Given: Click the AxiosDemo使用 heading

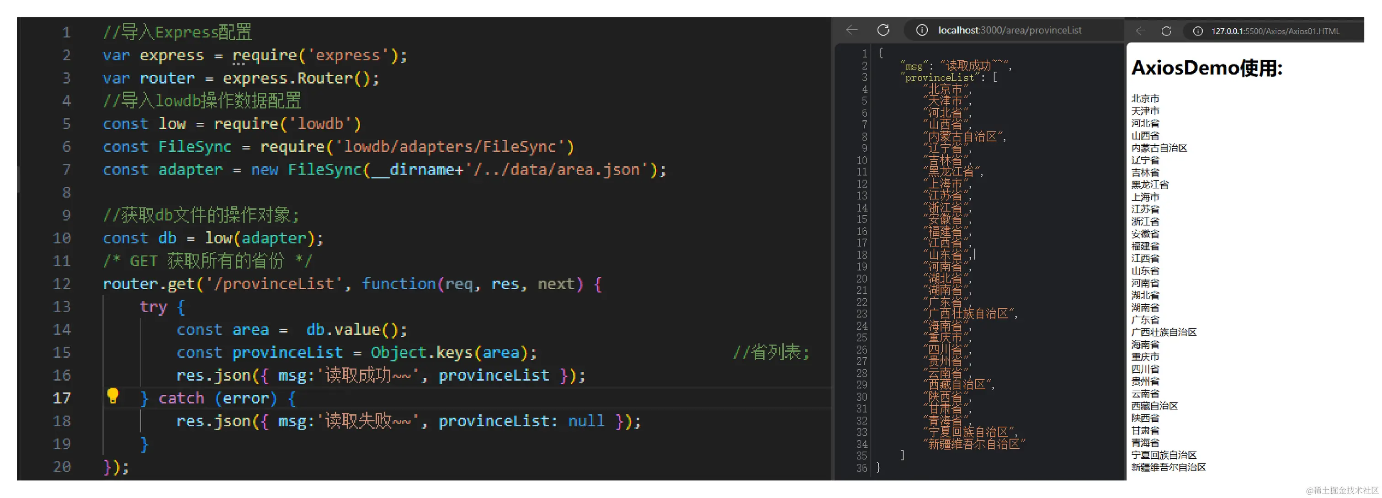Looking at the screenshot, I should point(1207,68).
